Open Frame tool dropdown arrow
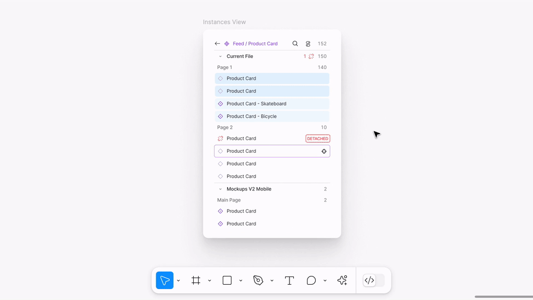The height and width of the screenshot is (300, 533). coord(210,281)
